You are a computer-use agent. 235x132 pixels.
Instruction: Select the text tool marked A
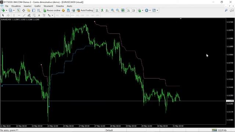coord(39,15)
